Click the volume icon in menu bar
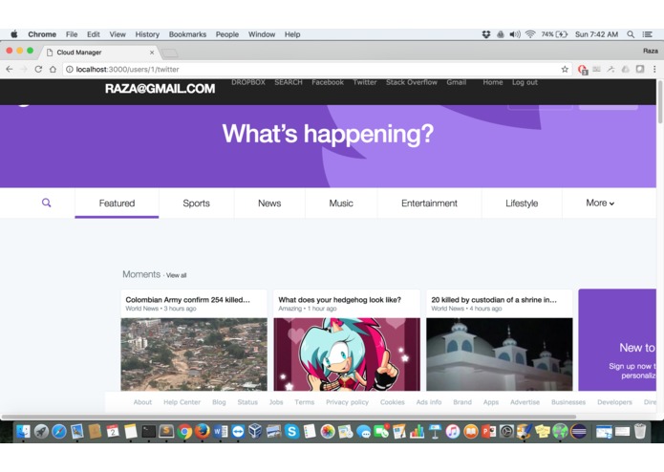664x472 pixels. pyautogui.click(x=515, y=34)
